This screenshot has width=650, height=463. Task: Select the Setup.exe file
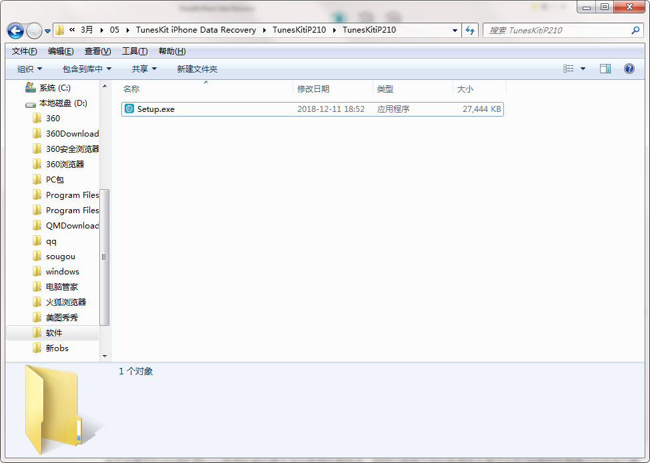point(313,109)
